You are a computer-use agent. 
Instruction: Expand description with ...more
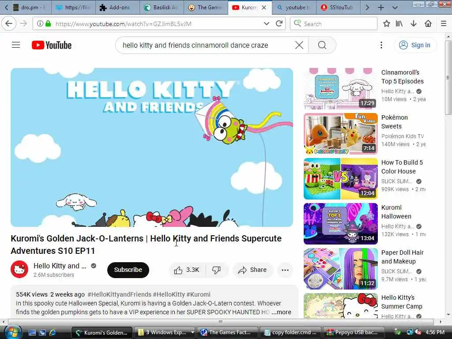click(281, 312)
